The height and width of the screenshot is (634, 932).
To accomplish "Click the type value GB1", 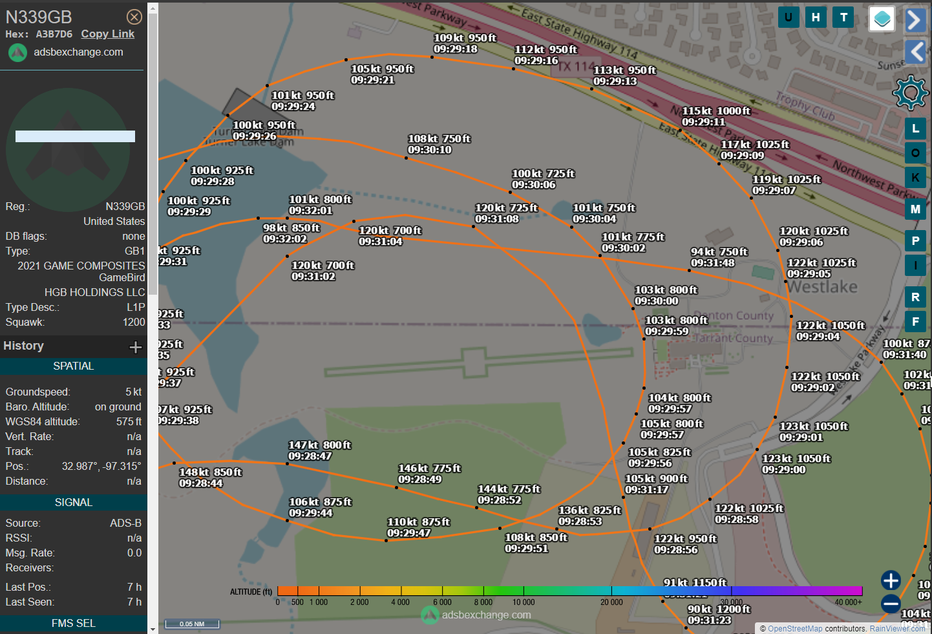I will pyautogui.click(x=134, y=251).
